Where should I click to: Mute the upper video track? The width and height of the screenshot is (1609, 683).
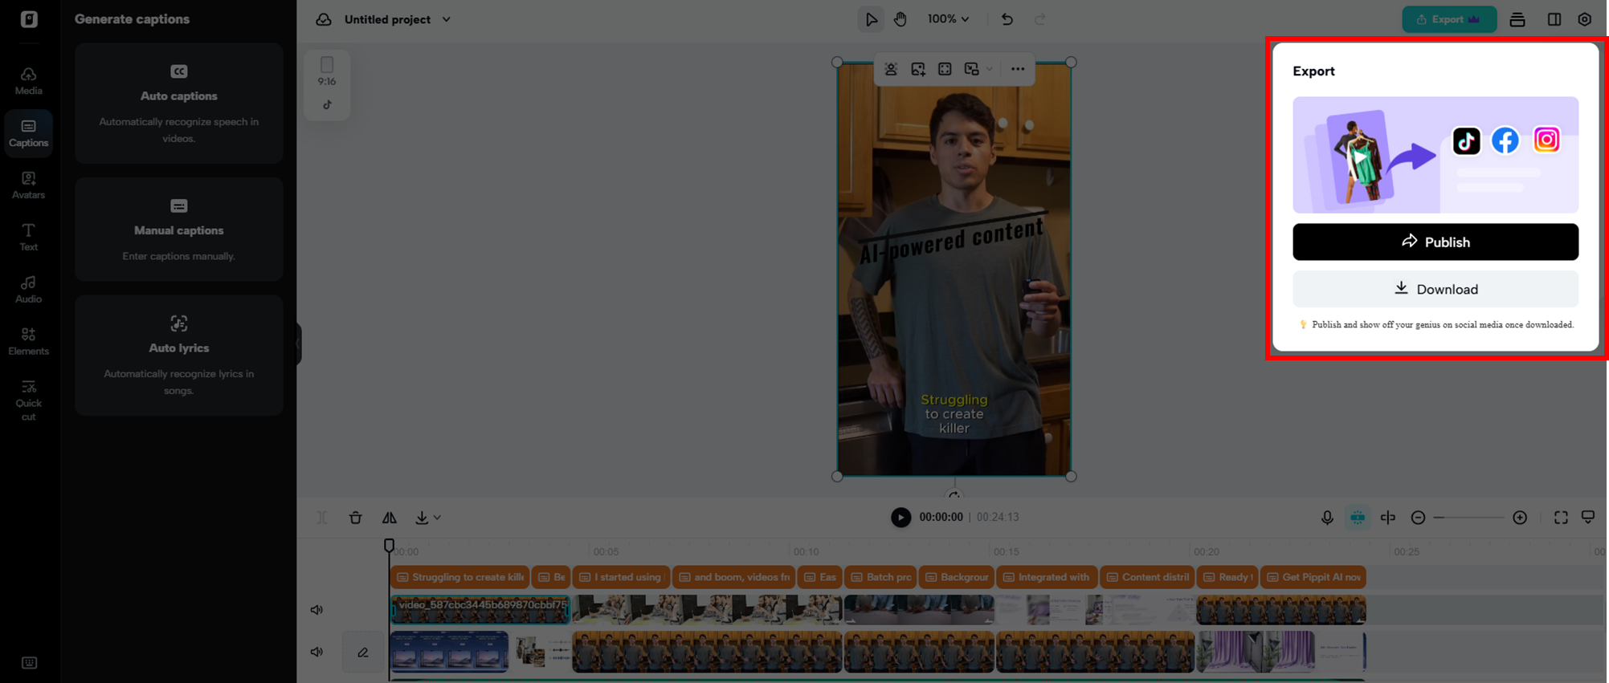click(x=317, y=610)
